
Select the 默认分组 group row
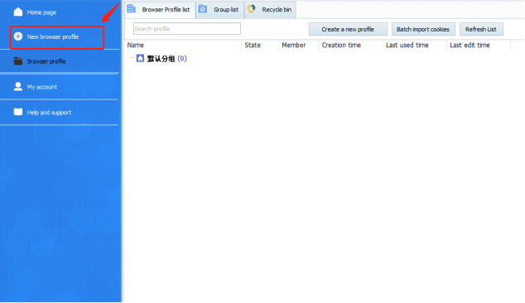[161, 59]
